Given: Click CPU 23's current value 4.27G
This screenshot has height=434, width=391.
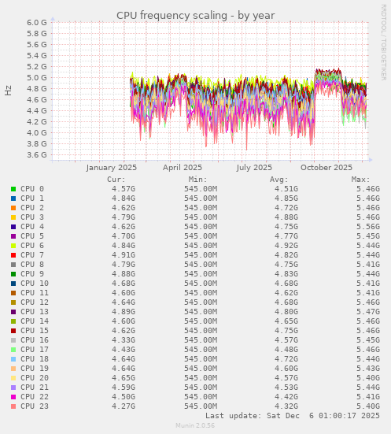Looking at the screenshot, I should pos(124,406).
